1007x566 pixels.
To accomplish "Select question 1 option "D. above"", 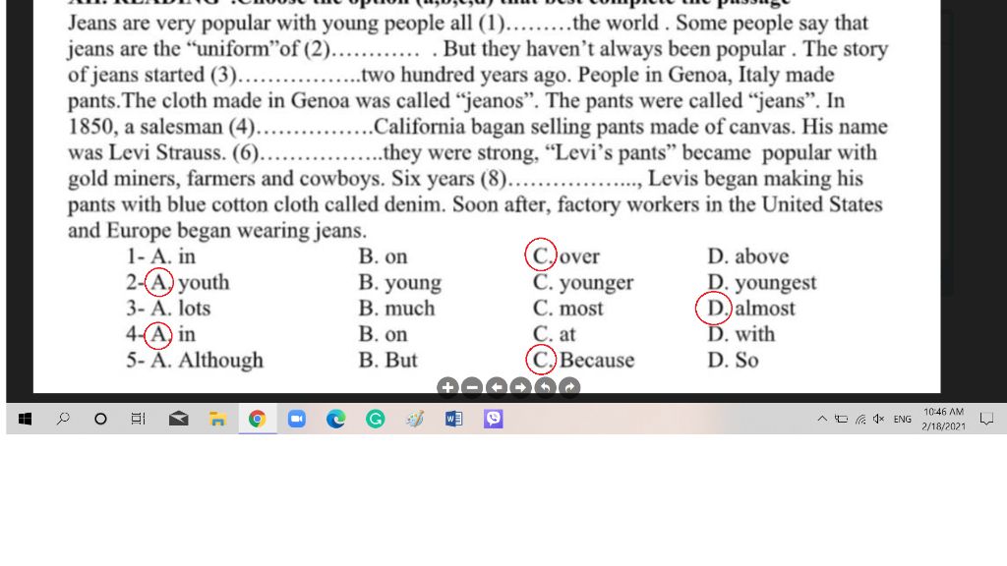I will pos(748,256).
